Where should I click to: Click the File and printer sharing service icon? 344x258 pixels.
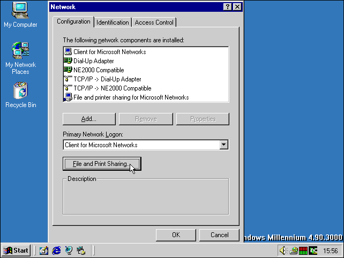click(68, 97)
